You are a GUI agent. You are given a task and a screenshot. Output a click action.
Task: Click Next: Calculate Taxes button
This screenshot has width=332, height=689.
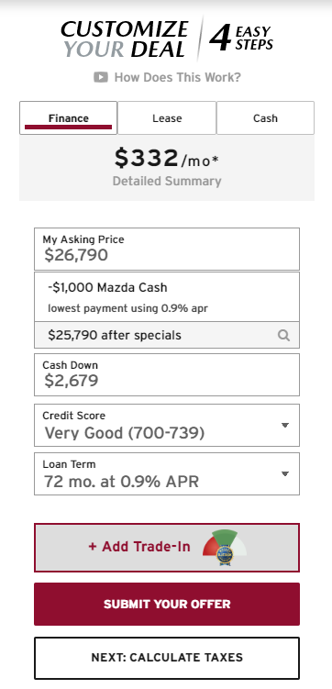click(167, 658)
